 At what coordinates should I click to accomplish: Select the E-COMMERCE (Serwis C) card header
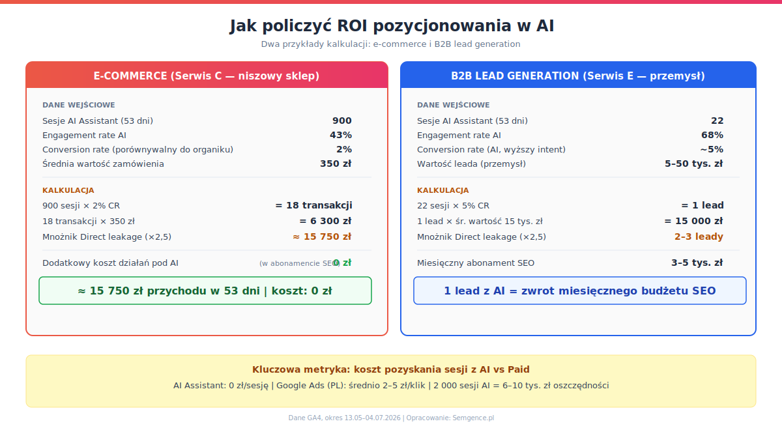[207, 76]
